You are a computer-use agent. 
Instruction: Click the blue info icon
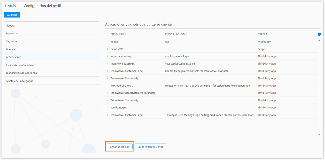pyautogui.click(x=319, y=34)
